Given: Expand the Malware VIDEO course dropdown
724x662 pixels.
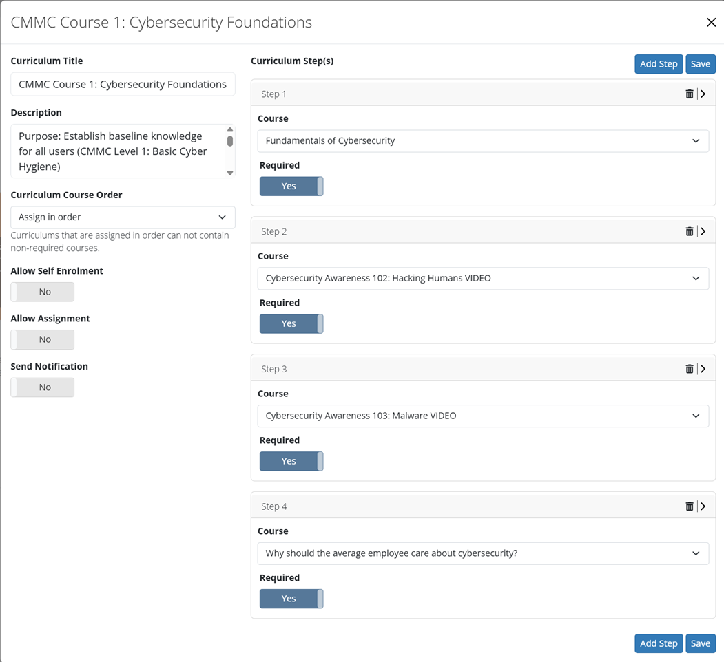Looking at the screenshot, I should tap(483, 416).
